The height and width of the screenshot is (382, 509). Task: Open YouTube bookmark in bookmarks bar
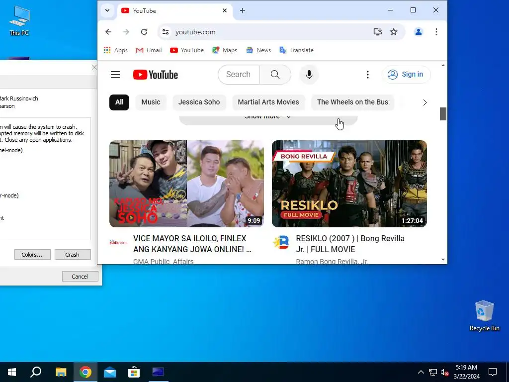187,50
